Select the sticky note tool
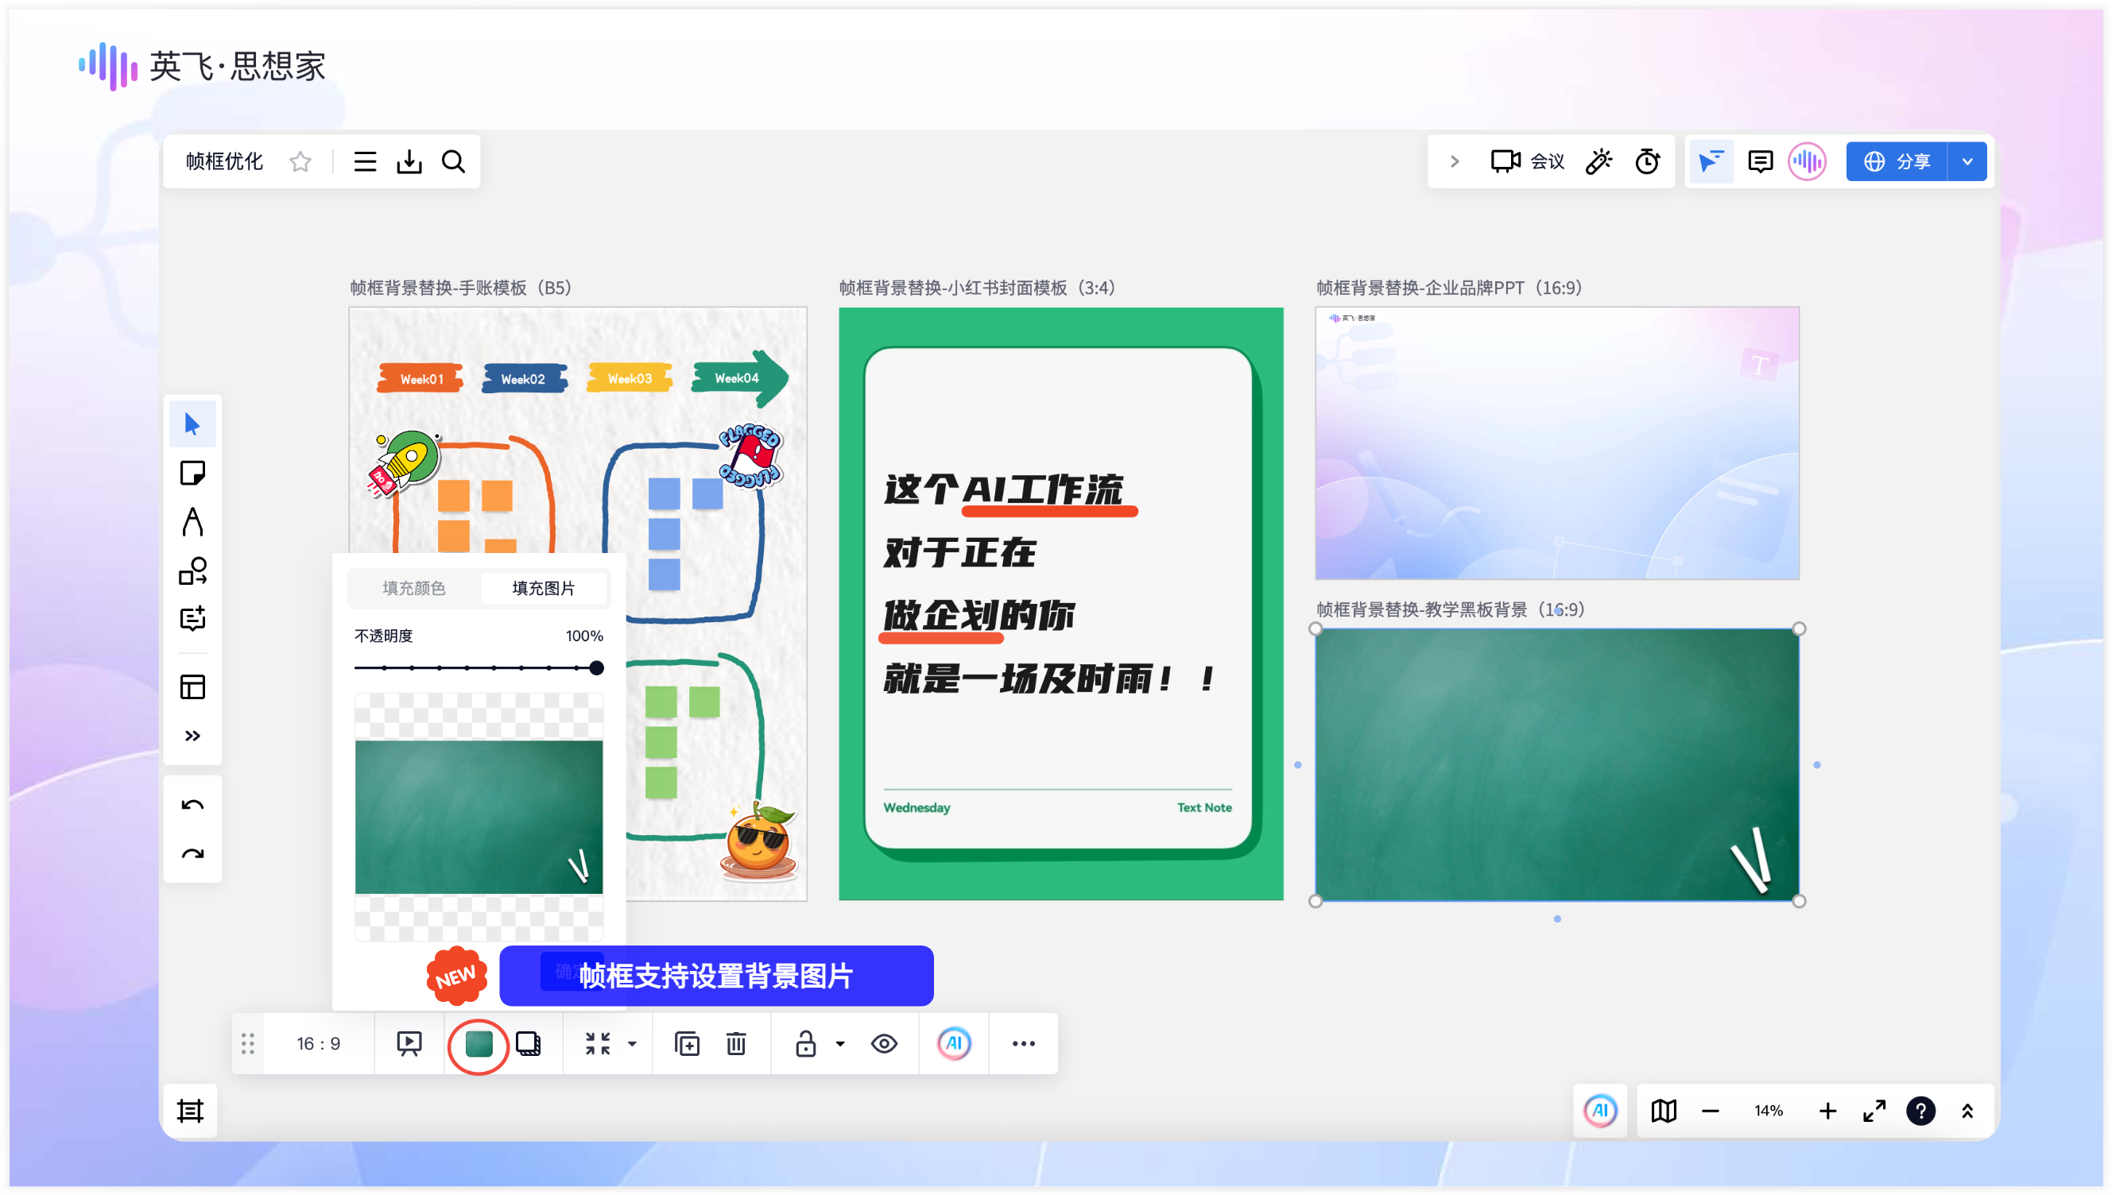This screenshot has height=1195, width=2112. tap(192, 473)
